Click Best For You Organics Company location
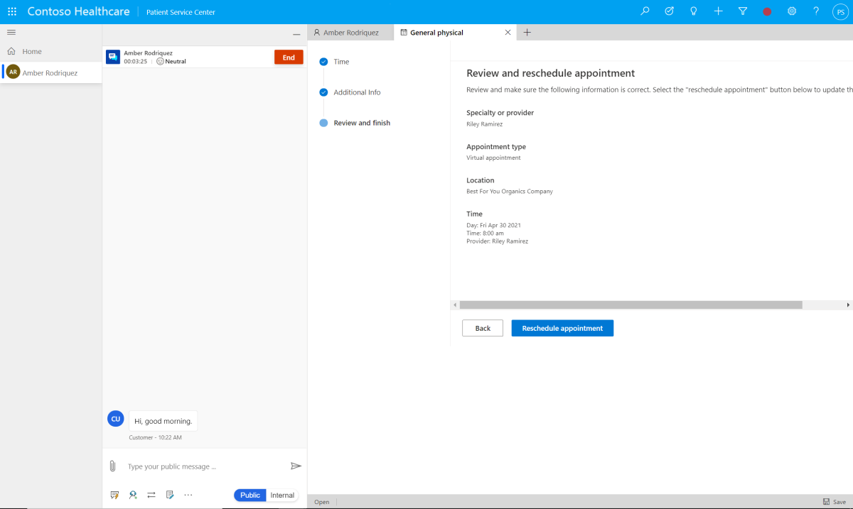 click(510, 192)
